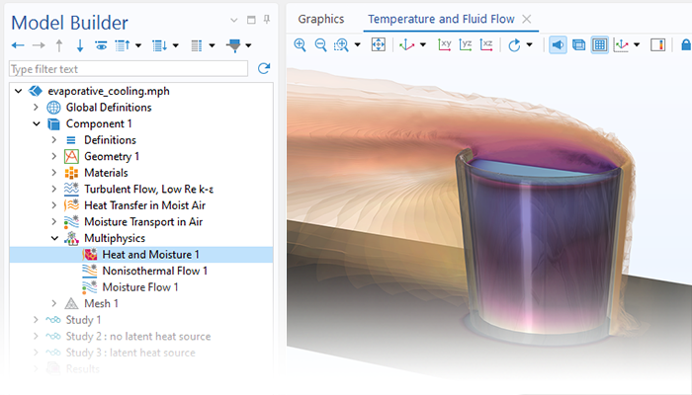Open the node layout dropdown arrow
692x395 pixels.
(x=212, y=45)
